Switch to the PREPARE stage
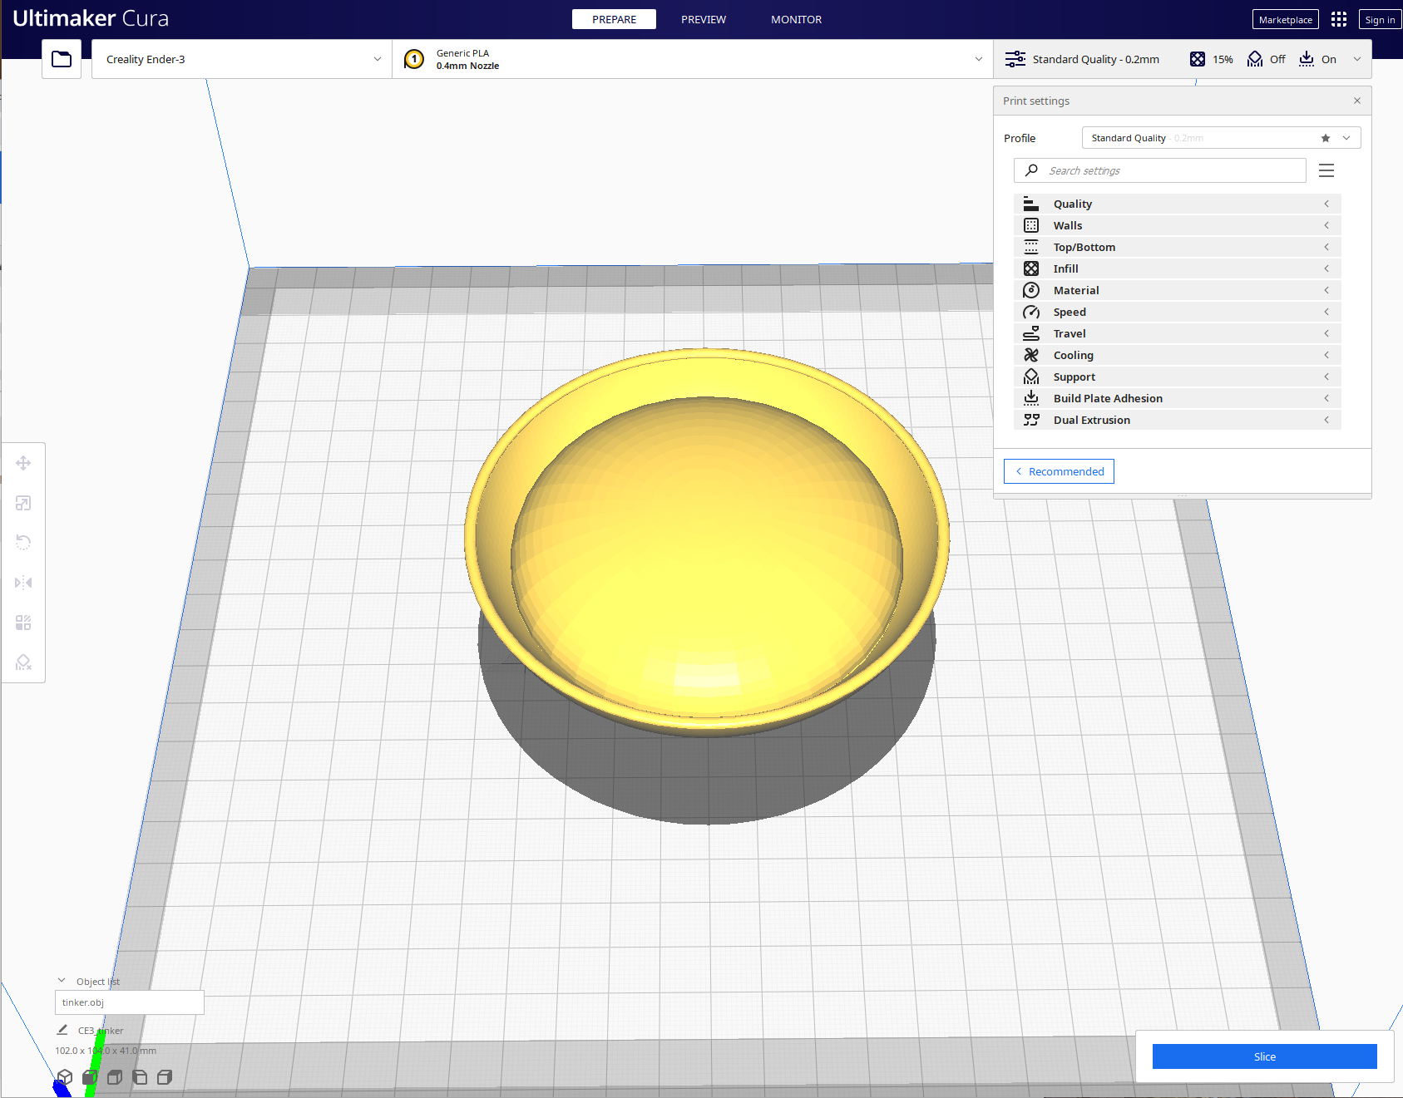 614,19
